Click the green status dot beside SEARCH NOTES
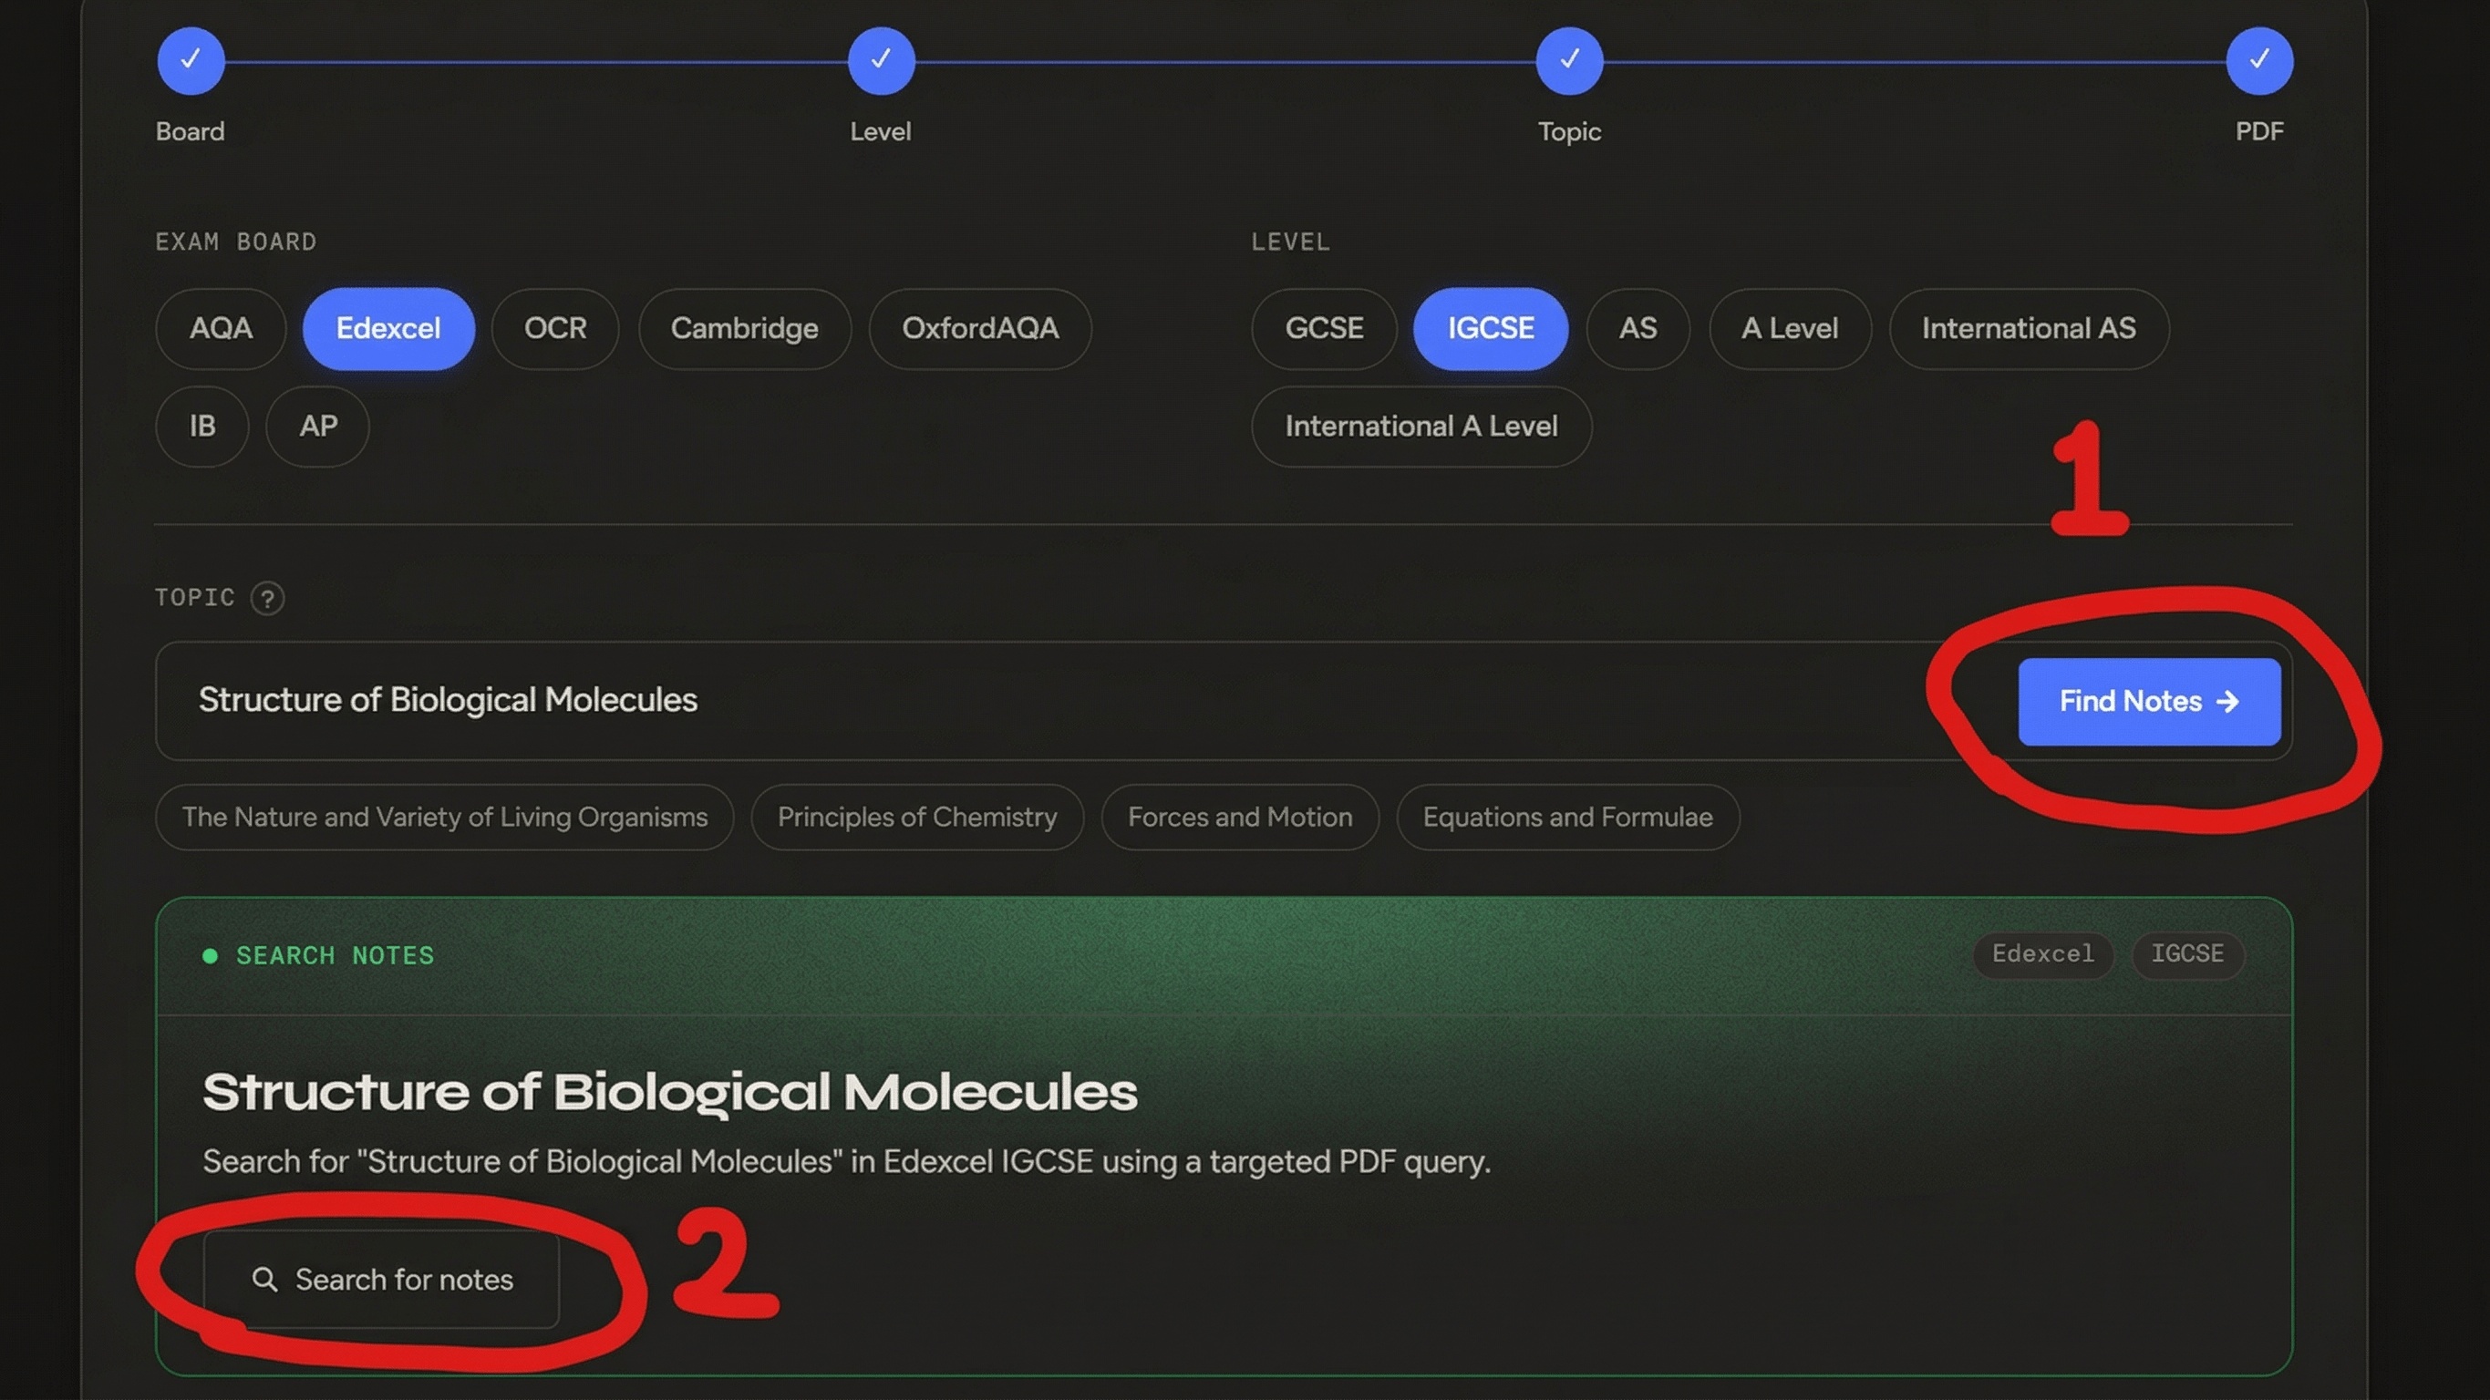The height and width of the screenshot is (1400, 2490). [x=211, y=954]
